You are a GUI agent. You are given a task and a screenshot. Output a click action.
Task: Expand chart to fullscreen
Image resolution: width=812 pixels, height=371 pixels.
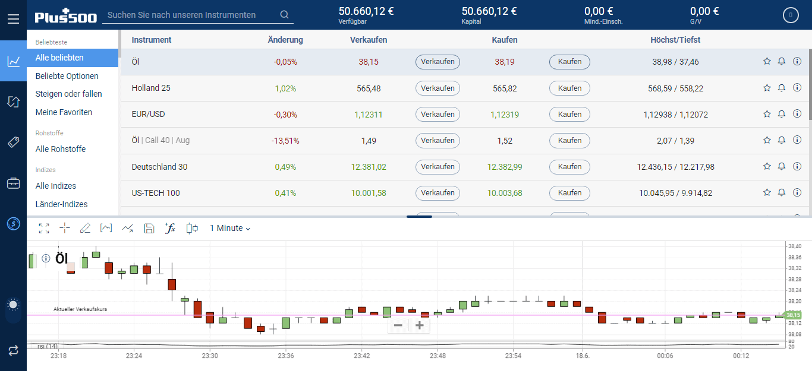pyautogui.click(x=44, y=229)
